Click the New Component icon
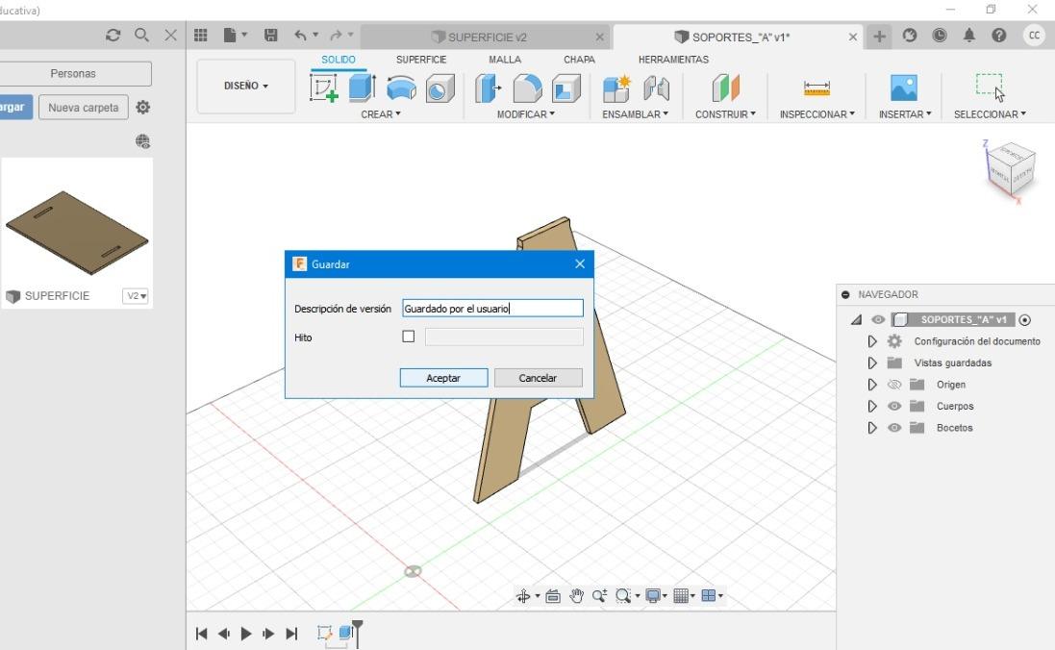Viewport: 1055px width, 650px height. 616,88
